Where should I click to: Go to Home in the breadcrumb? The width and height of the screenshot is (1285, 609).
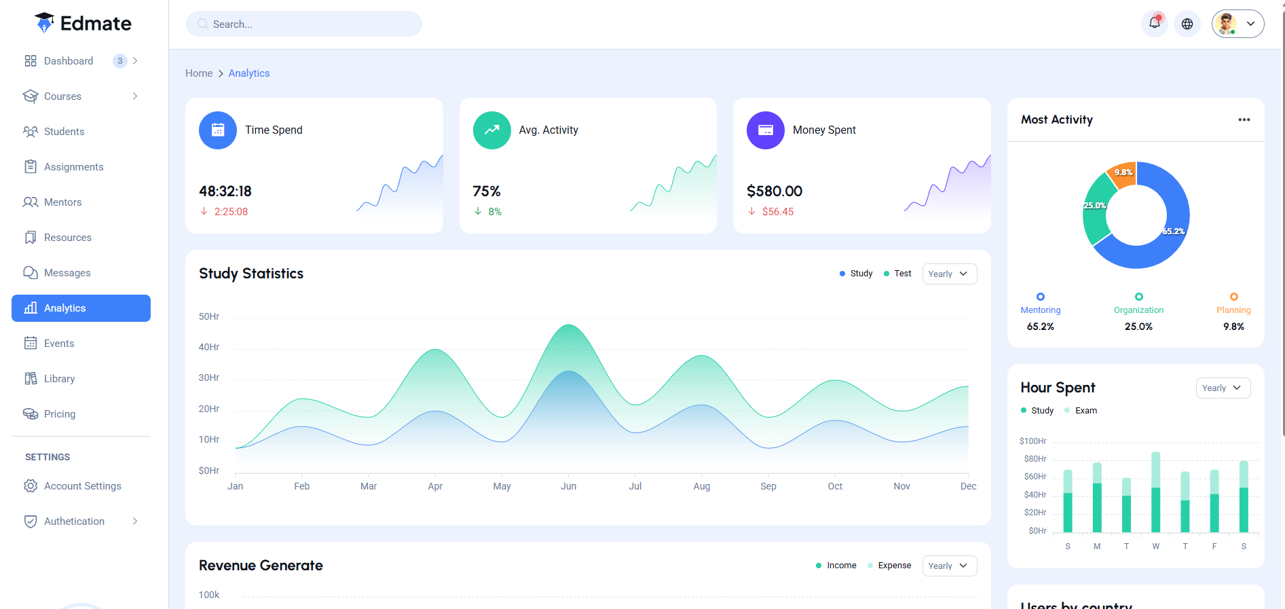(199, 73)
